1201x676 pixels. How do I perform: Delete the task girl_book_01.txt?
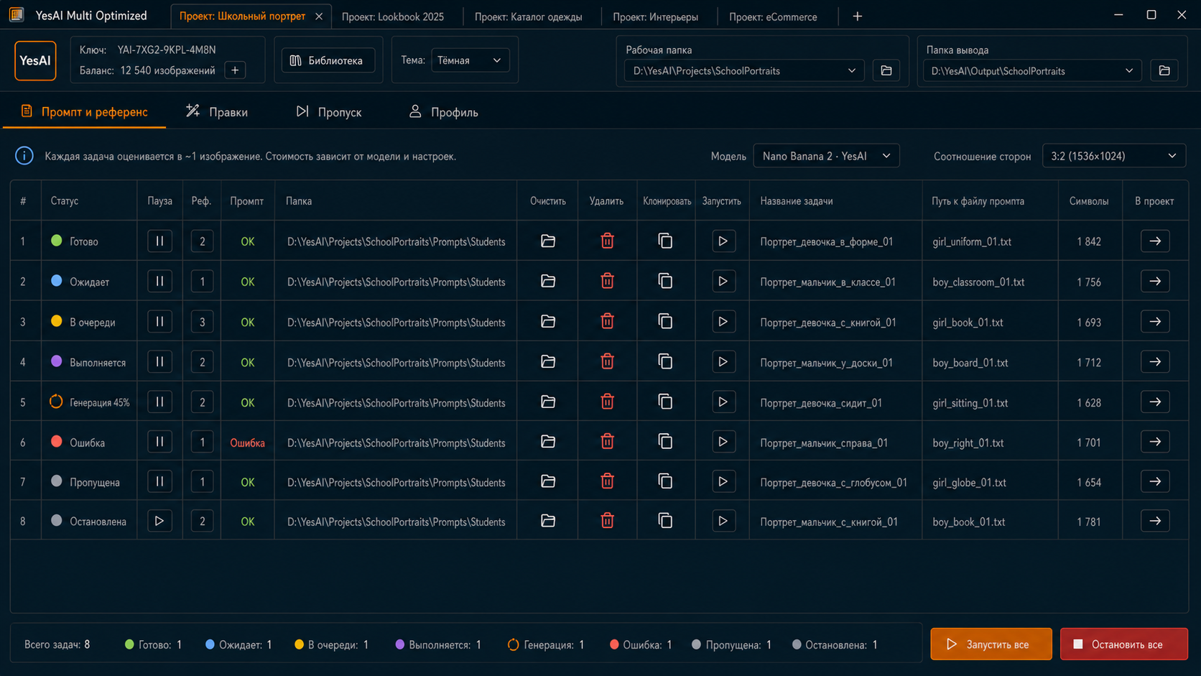tap(607, 322)
